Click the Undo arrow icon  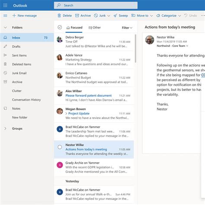pos(186,15)
